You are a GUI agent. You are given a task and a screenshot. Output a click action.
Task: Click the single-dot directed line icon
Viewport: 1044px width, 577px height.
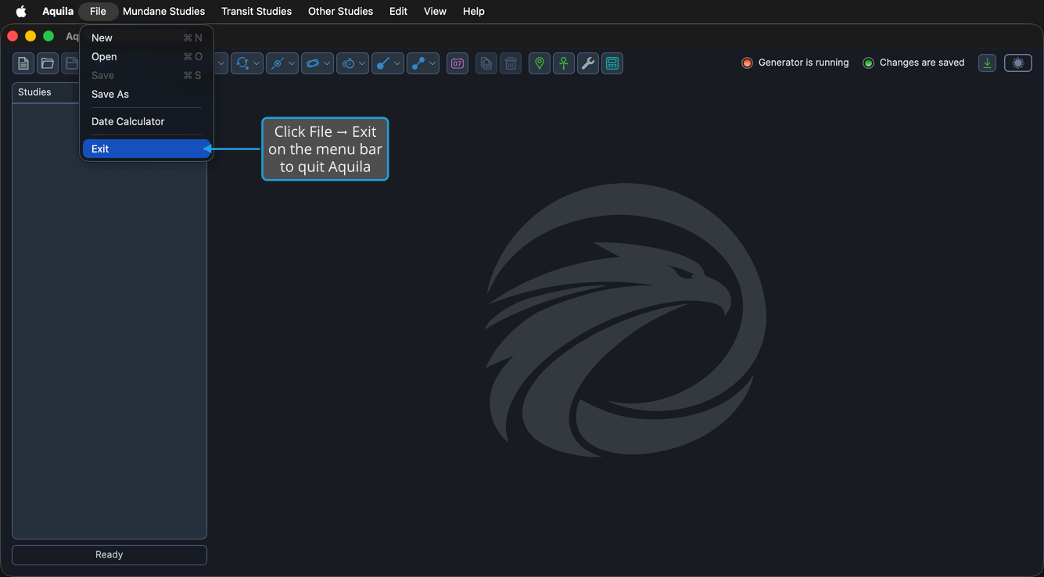coord(382,63)
